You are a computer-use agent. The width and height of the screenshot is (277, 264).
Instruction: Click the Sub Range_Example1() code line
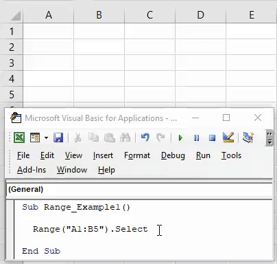point(76,207)
